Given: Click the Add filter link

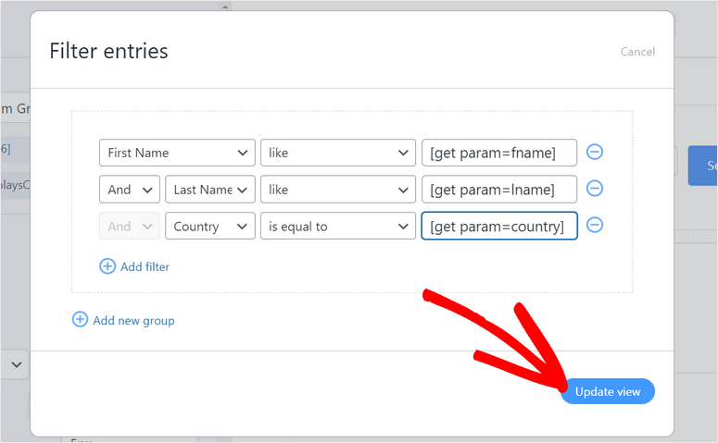Looking at the screenshot, I should 145,266.
